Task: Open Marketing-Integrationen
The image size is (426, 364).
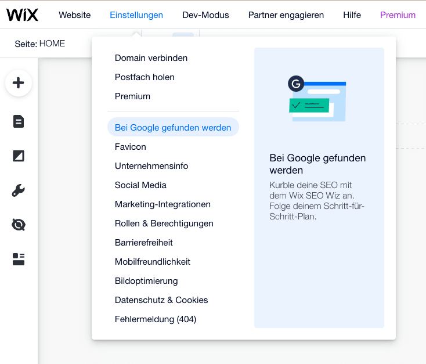Action: pos(163,204)
